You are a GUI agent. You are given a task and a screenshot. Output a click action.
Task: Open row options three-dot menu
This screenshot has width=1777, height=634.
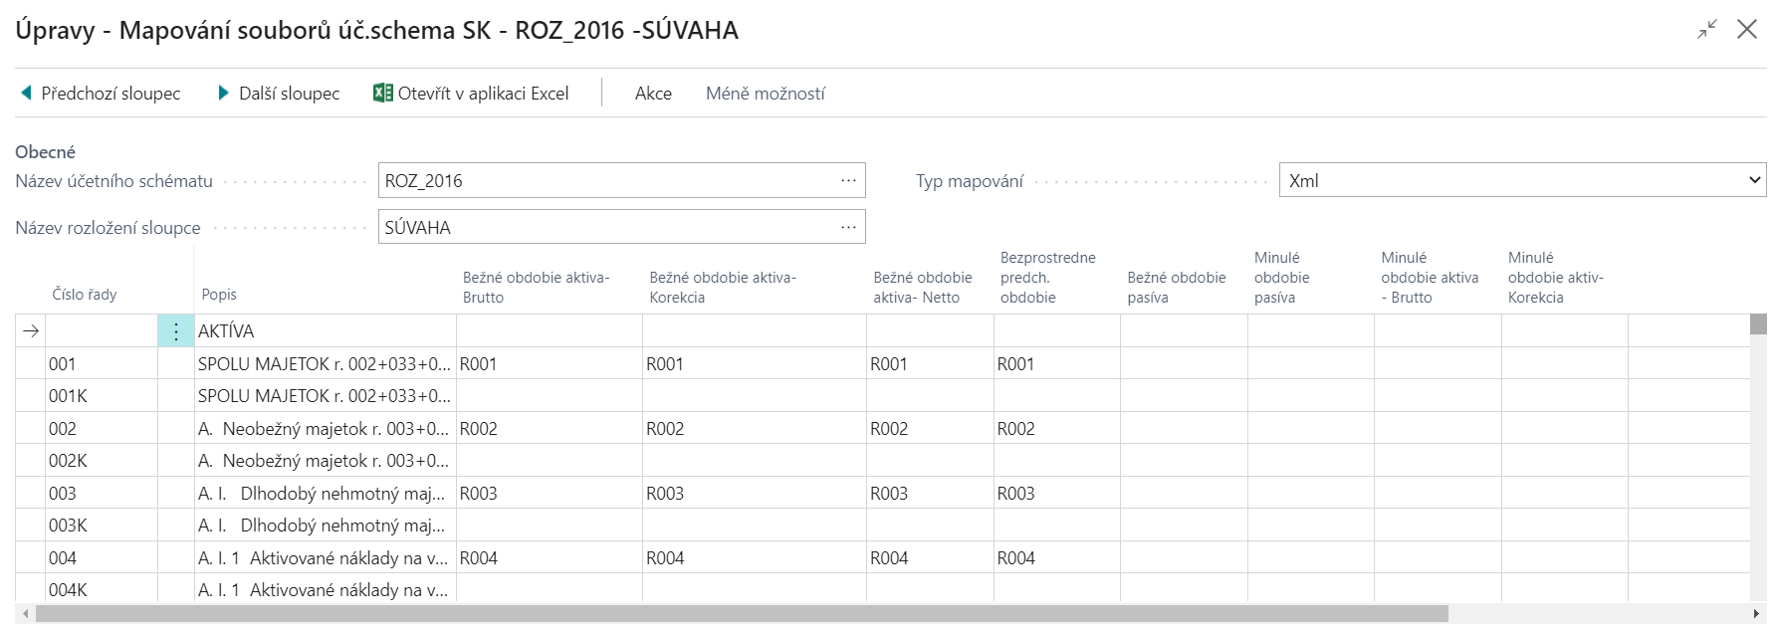(x=176, y=331)
